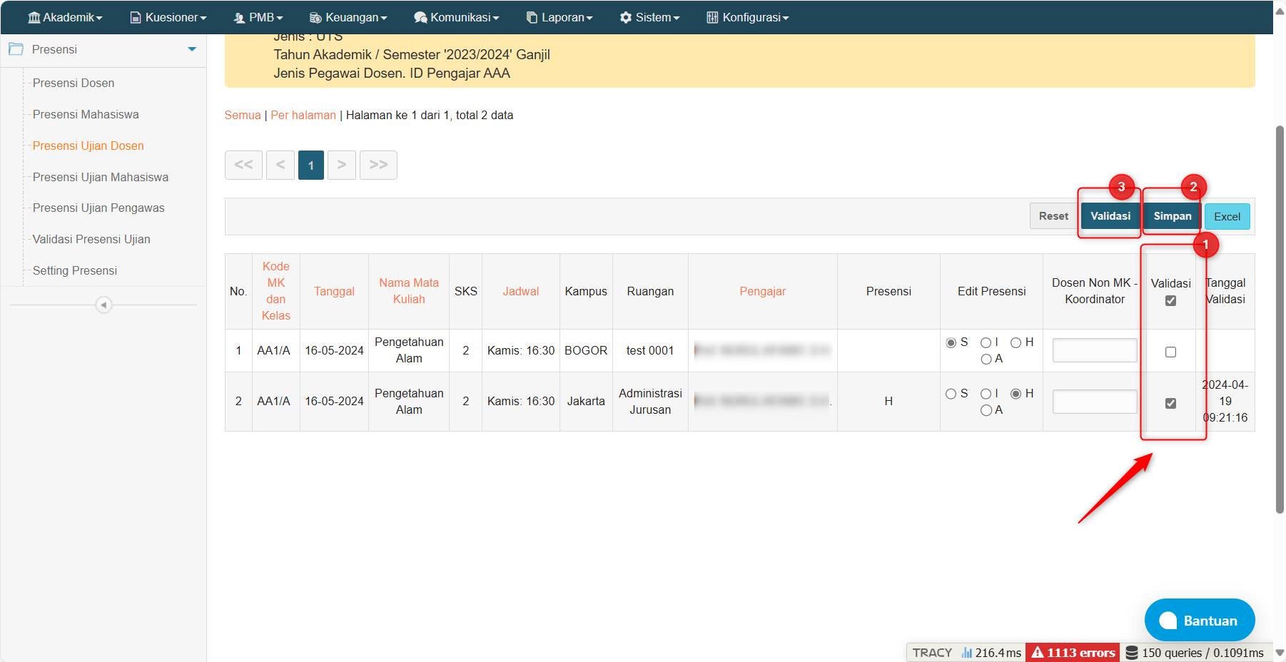
Task: Check the Validasi checkbox for row 1
Action: 1170,352
